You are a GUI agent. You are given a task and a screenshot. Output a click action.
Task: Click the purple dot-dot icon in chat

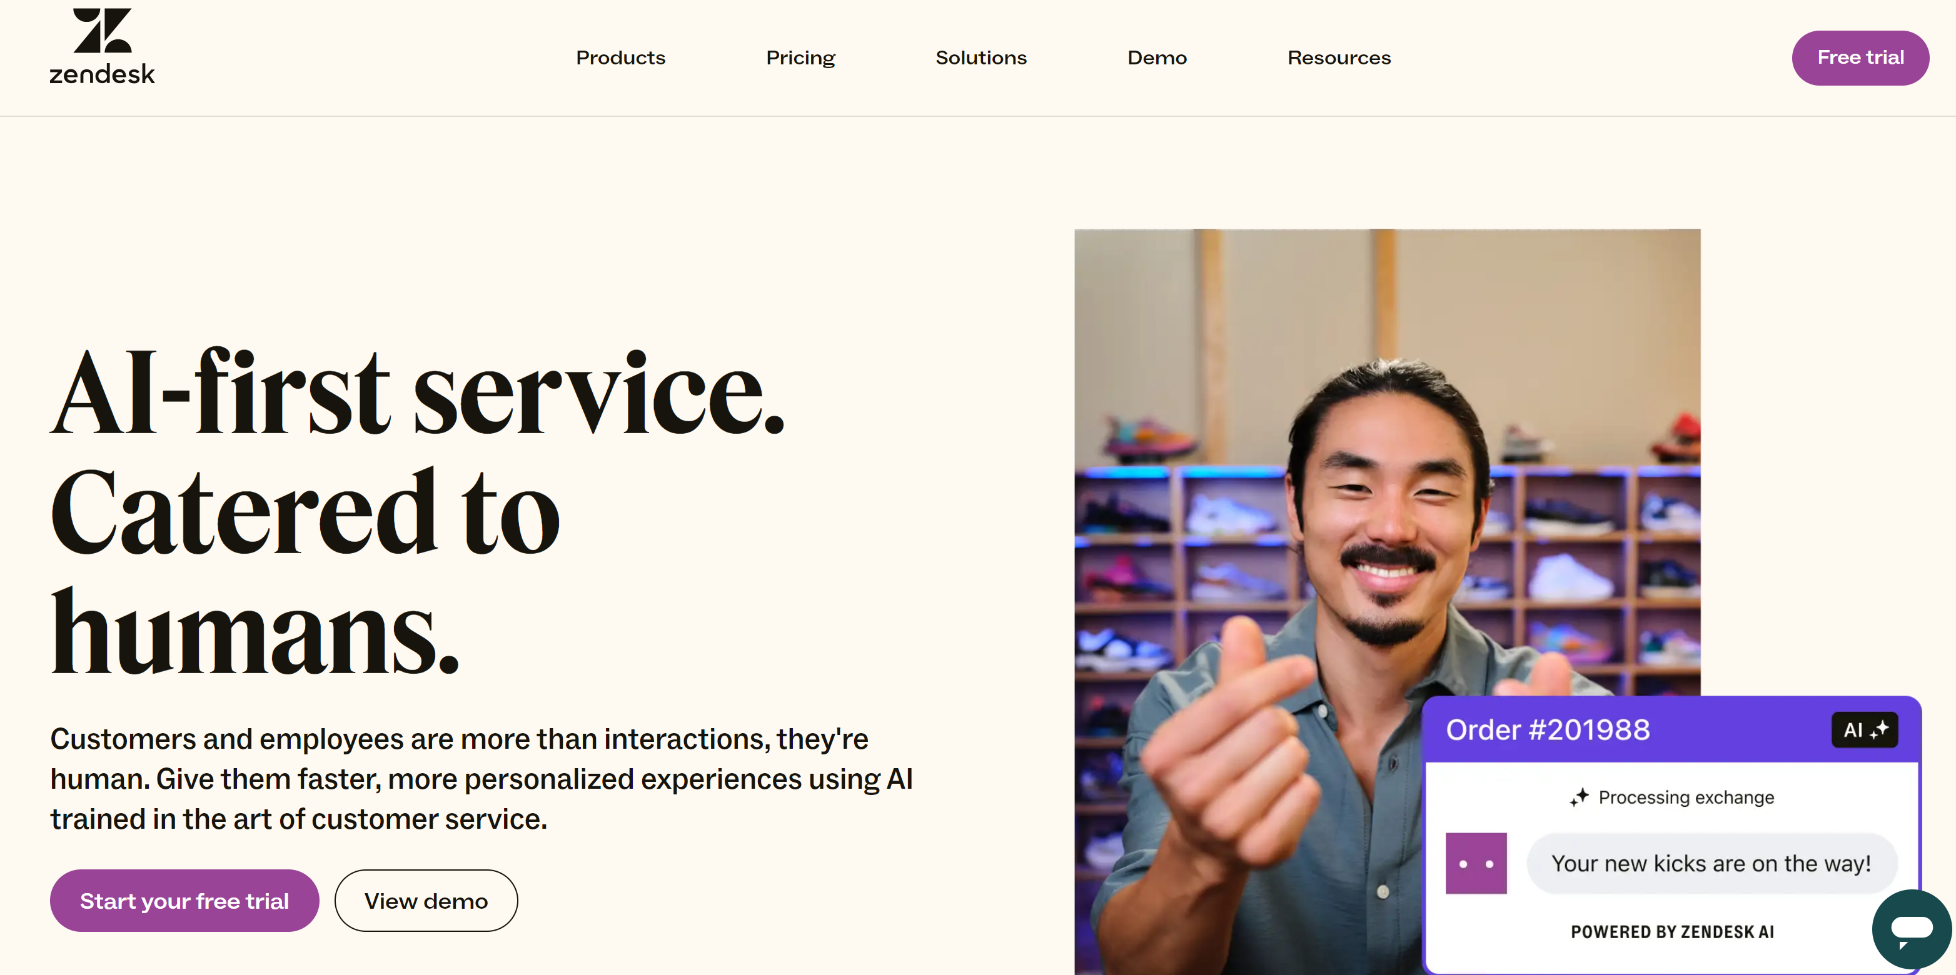1476,860
